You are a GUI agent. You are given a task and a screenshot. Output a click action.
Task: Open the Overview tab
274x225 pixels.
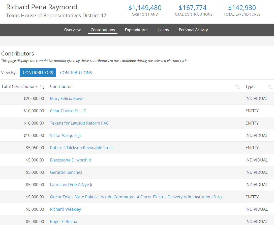72,30
